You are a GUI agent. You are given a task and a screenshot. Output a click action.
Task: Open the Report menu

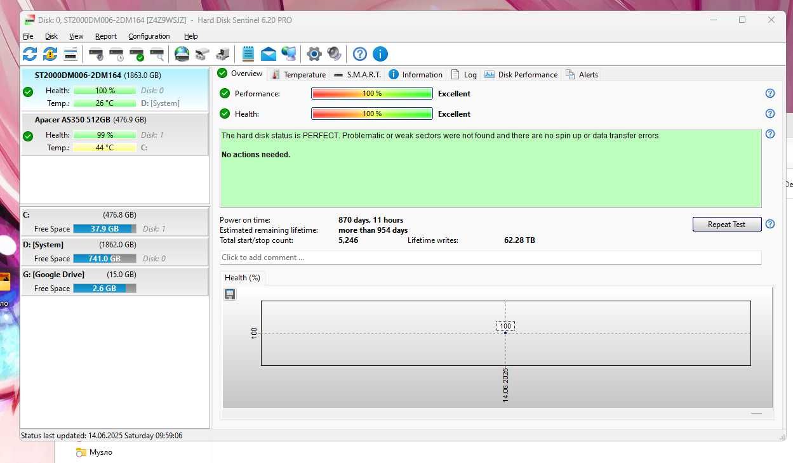click(x=106, y=36)
